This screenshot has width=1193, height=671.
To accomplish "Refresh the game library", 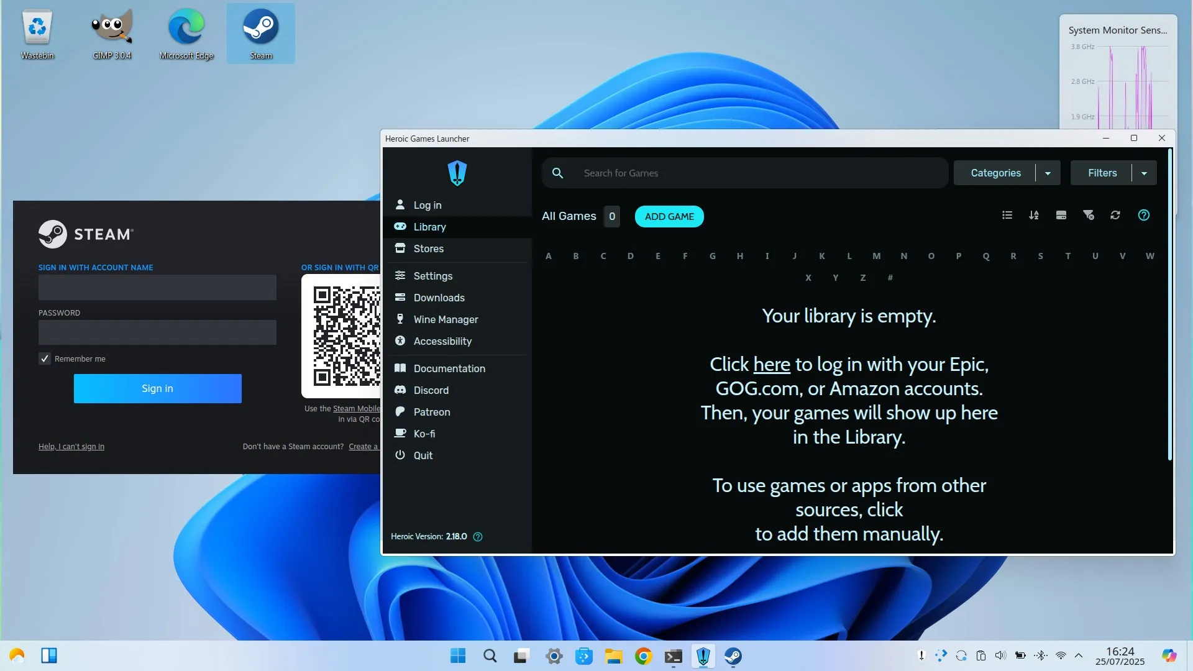I will click(x=1115, y=215).
